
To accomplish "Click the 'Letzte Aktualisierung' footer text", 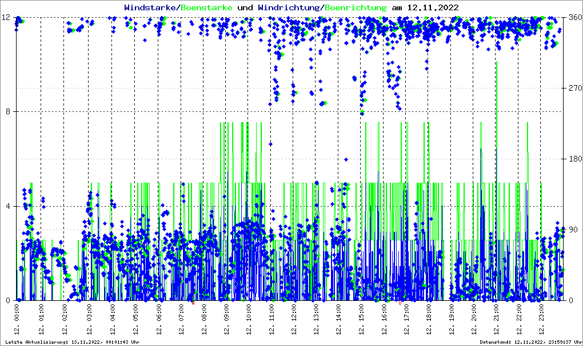I will coord(73,342).
